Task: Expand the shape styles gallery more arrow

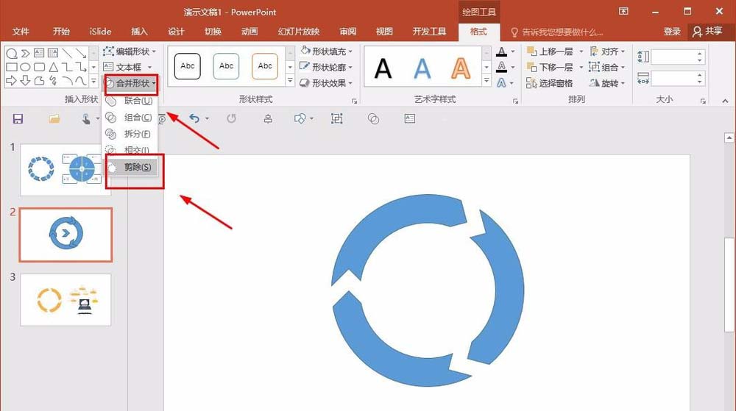Action: 289,81
